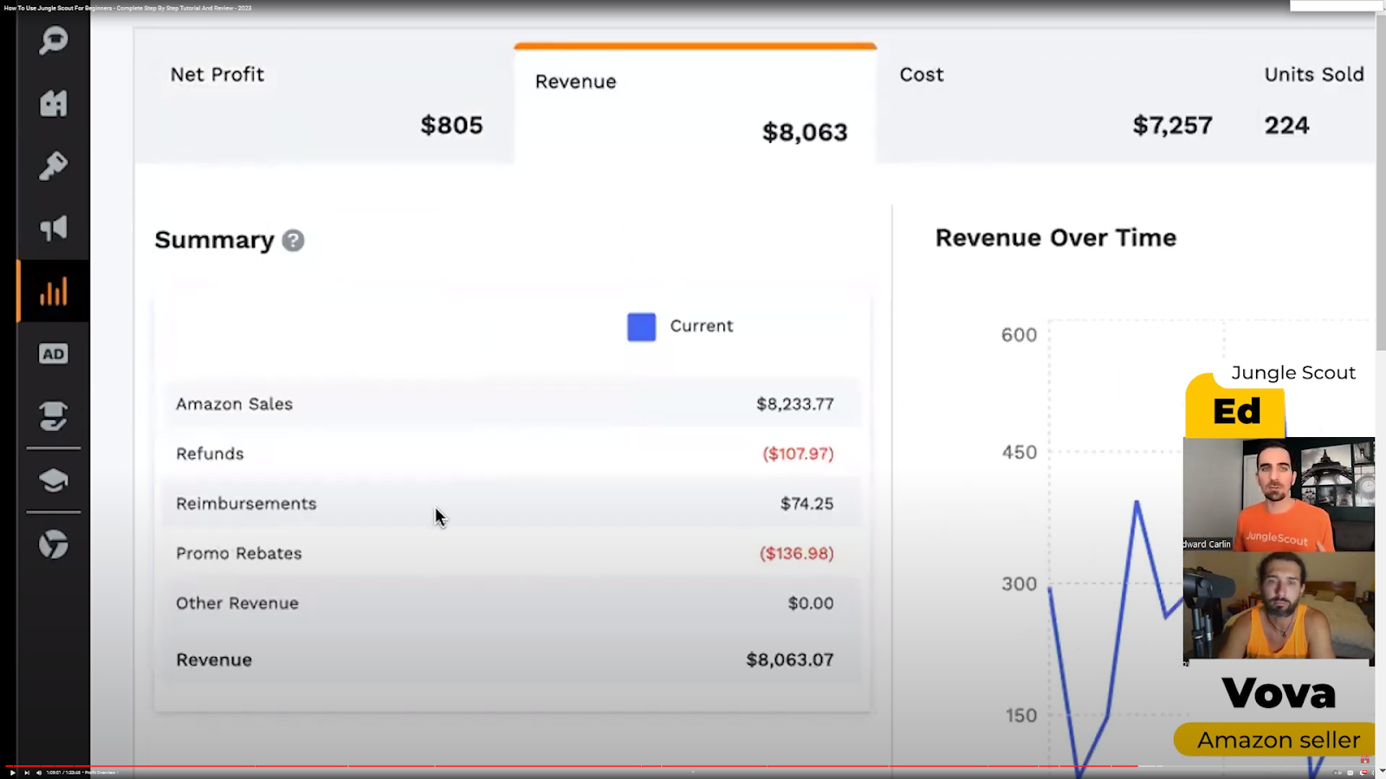1386x779 pixels.
Task: Click the video play button
Action: click(x=12, y=772)
